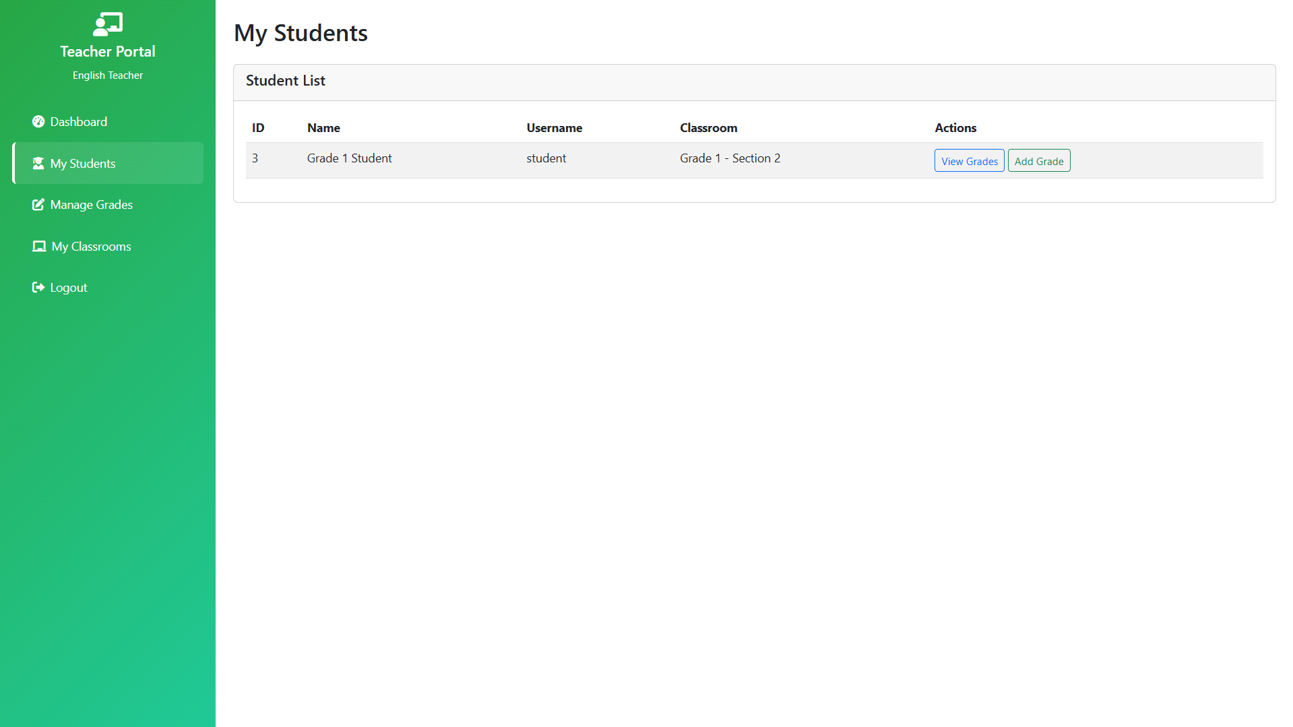1293x727 pixels.
Task: Click the graduate icon beside My Students
Action: pyautogui.click(x=38, y=163)
